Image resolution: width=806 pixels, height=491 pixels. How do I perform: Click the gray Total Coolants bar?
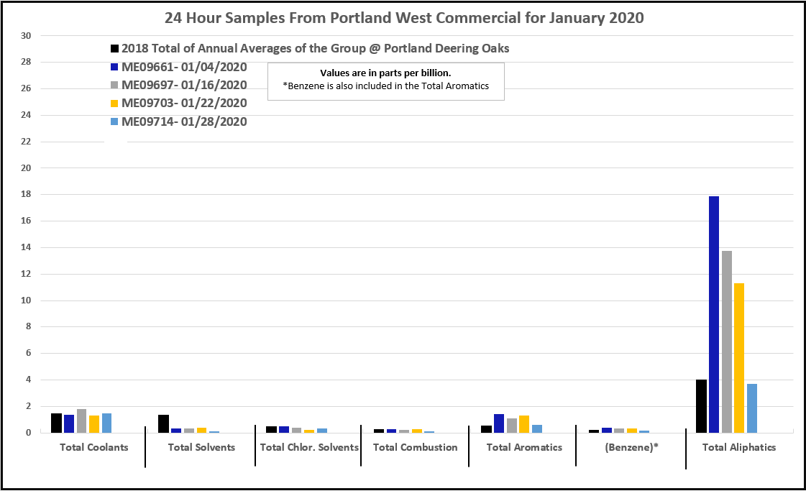click(81, 421)
